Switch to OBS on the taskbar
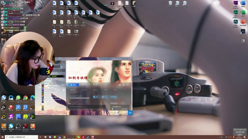Screen dimensions: 248x139 pyautogui.click(x=69, y=137)
